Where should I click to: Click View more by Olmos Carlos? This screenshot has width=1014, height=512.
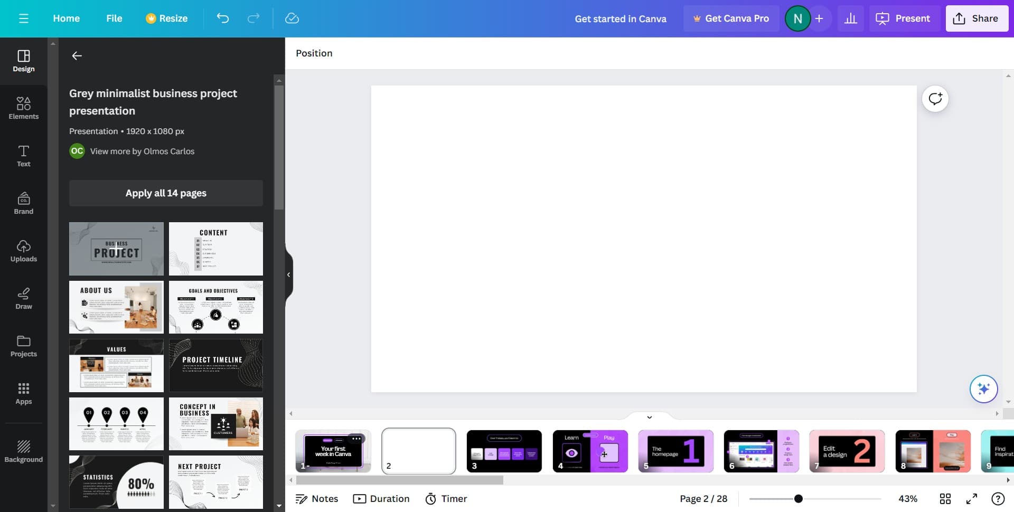click(142, 151)
